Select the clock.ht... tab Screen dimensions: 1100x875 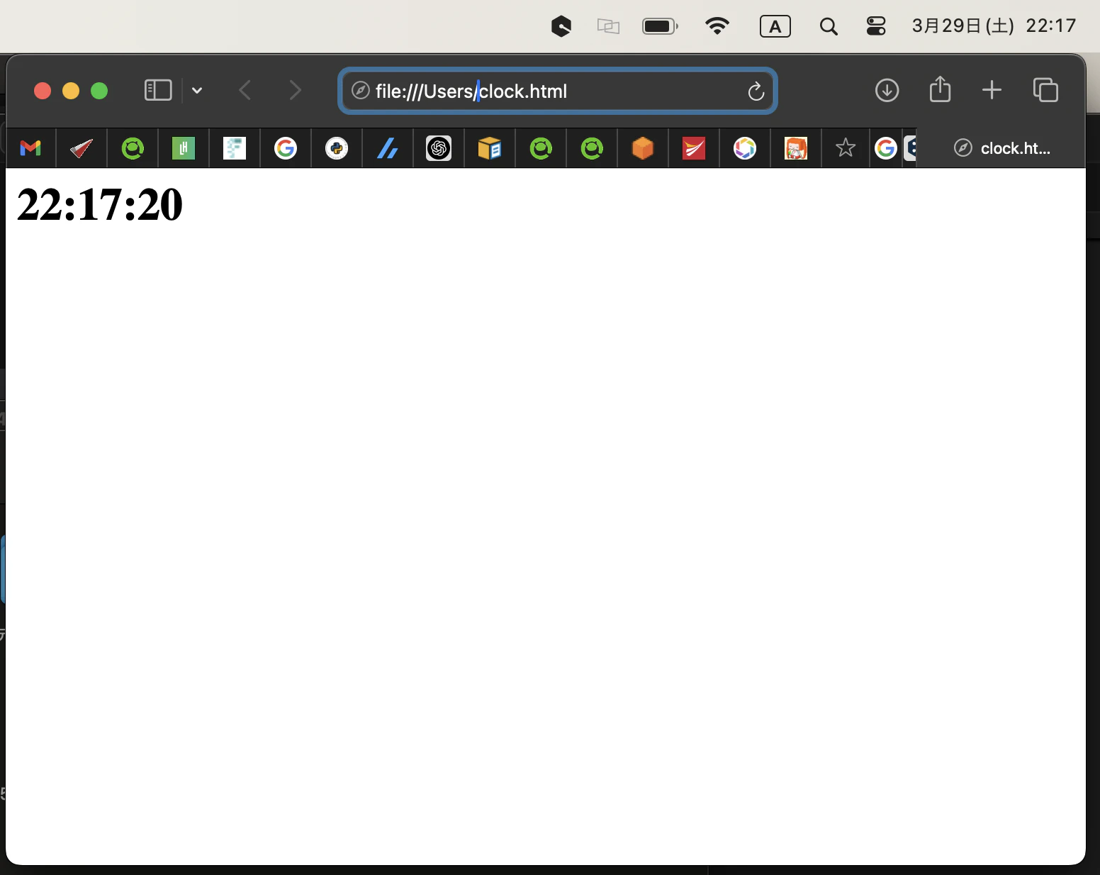click(1001, 148)
